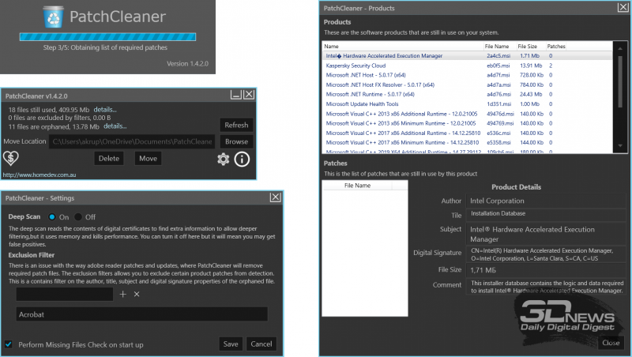Click the X icon to remove filter
The height and width of the screenshot is (357, 632).
[137, 294]
